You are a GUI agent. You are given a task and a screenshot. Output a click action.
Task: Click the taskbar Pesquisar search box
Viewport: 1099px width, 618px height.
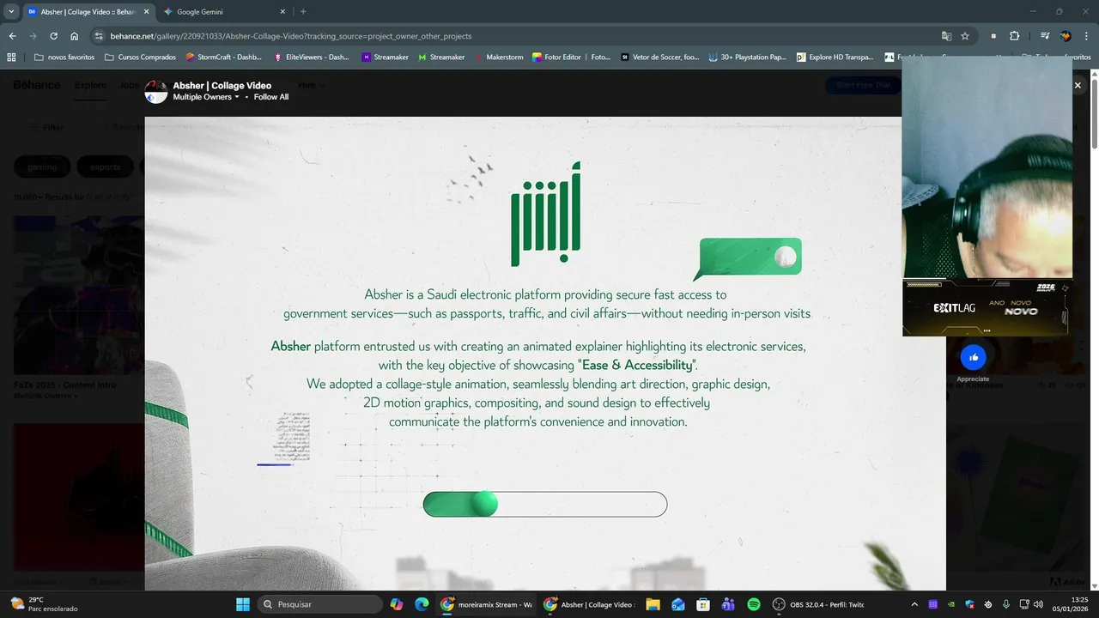[x=320, y=604]
